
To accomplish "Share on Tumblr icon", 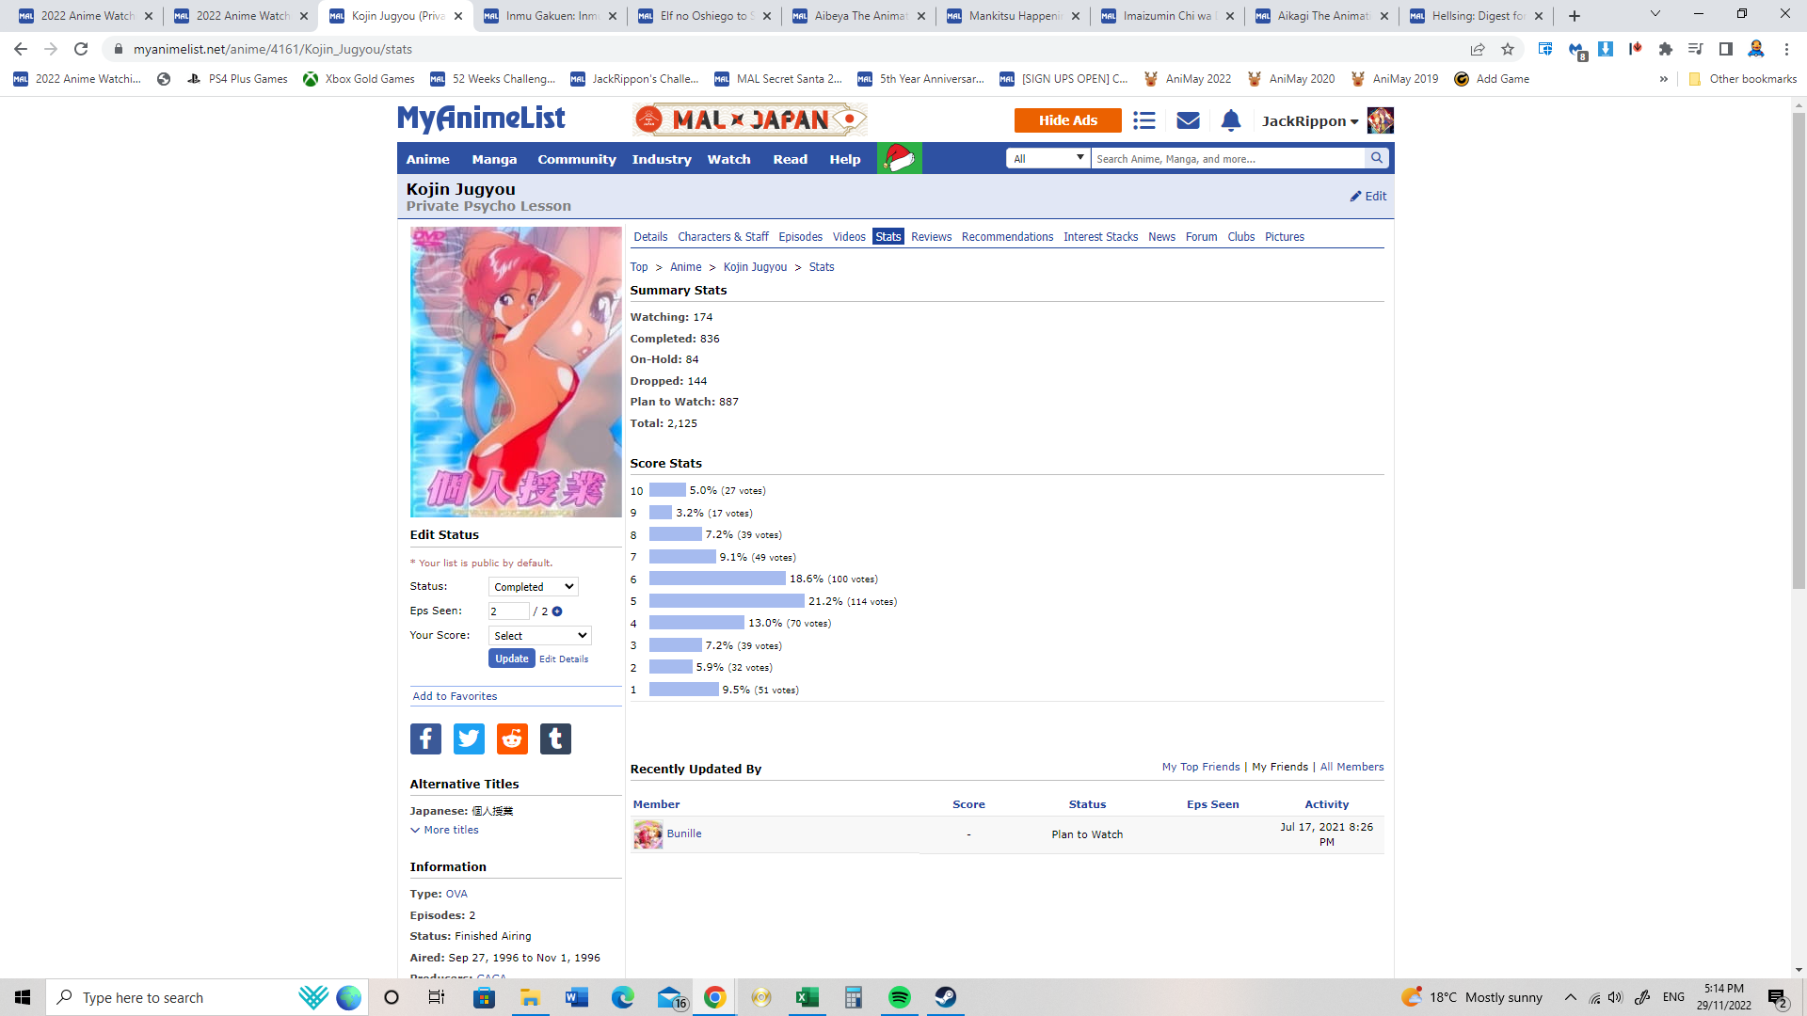I will [555, 738].
